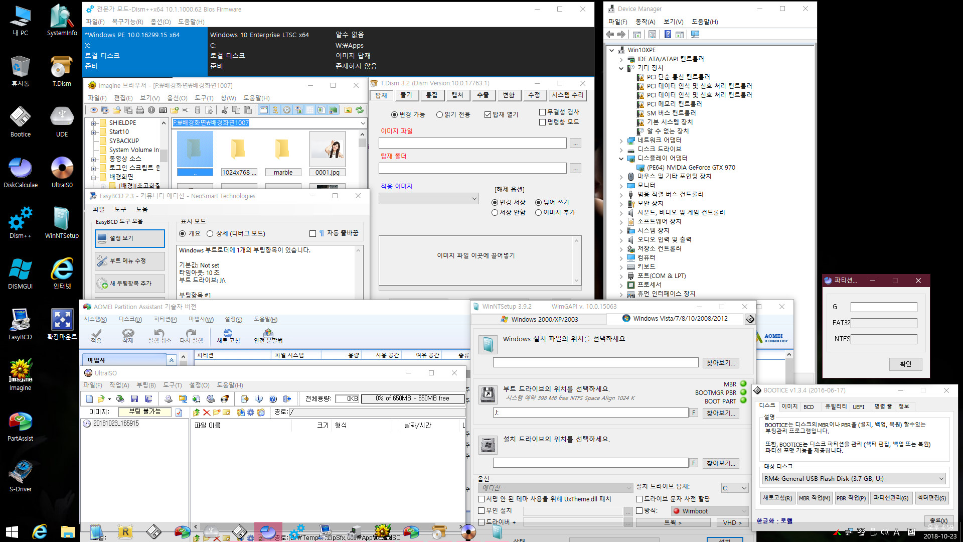Click browse button for Windows installation files location
This screenshot has width=963, height=542.
coord(721,363)
